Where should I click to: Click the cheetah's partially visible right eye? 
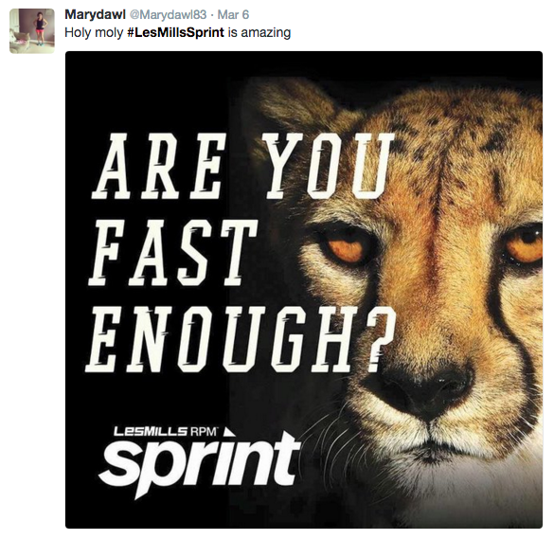(525, 243)
